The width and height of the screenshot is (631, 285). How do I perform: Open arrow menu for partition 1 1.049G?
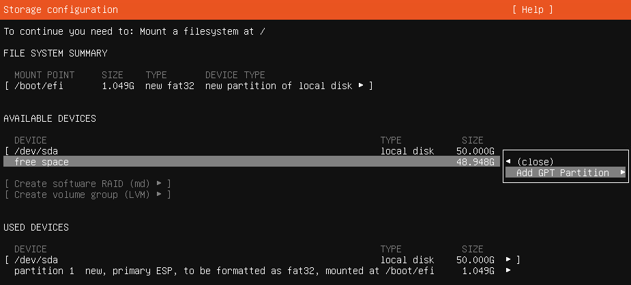[508, 270]
